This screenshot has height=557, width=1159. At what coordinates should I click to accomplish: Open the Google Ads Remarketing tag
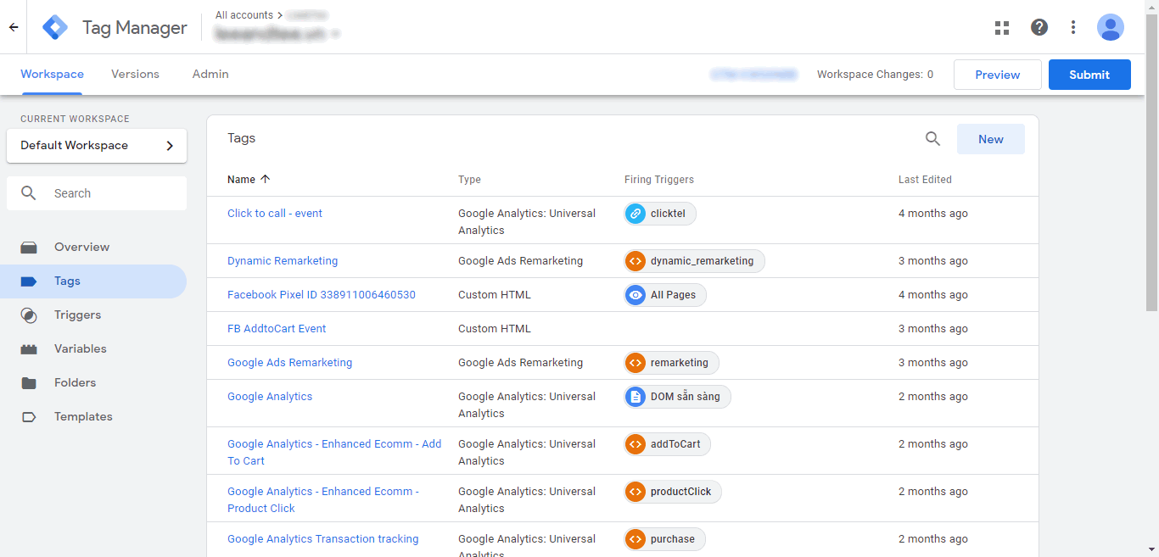[x=289, y=363]
